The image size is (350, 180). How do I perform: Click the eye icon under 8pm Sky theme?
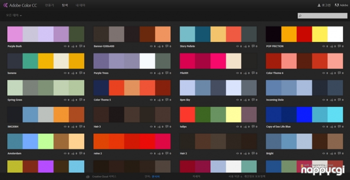click(237, 100)
